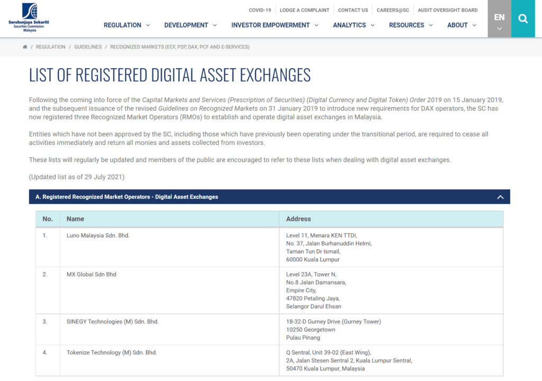This screenshot has width=542, height=381.
Task: Open the INVESTOR EMPOWERMENT menu item
Action: pos(270,25)
